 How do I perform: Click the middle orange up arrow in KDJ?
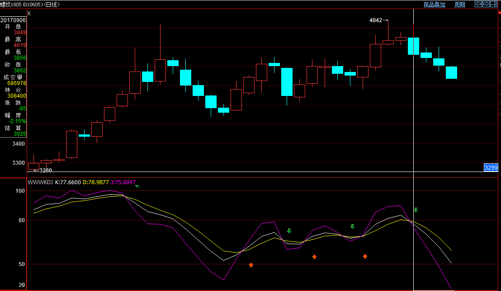coord(314,257)
